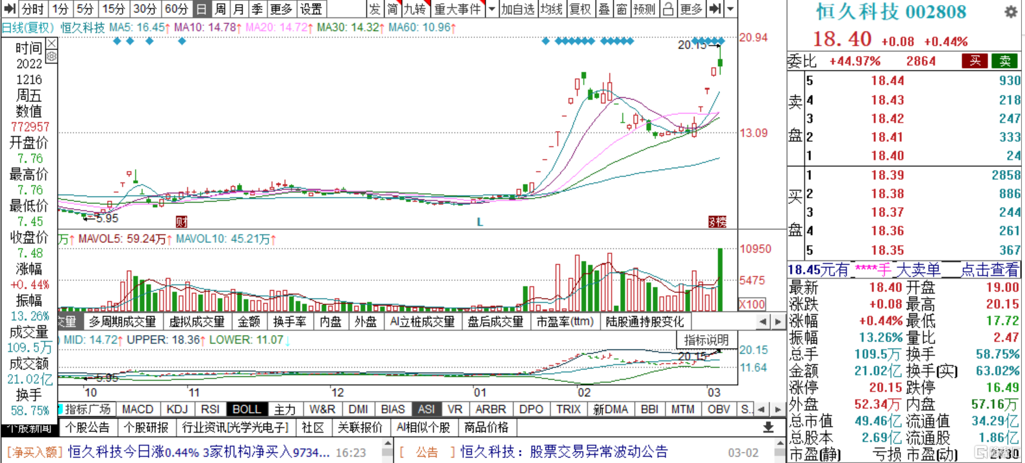
Task: Select the 月 monthly period
Action: coord(239,9)
